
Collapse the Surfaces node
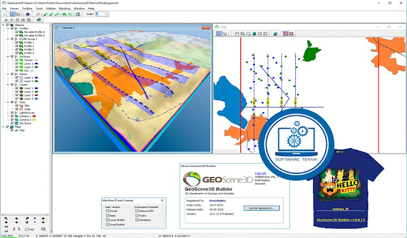[x=8, y=56]
